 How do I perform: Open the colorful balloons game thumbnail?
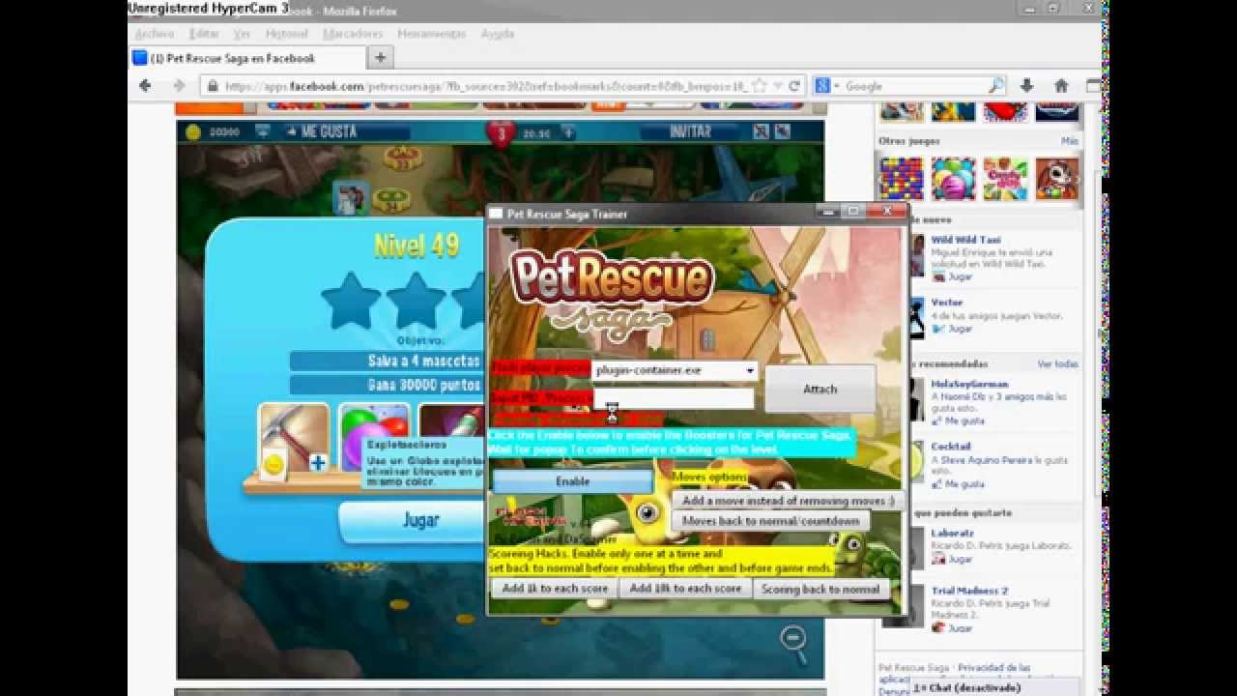(x=953, y=179)
